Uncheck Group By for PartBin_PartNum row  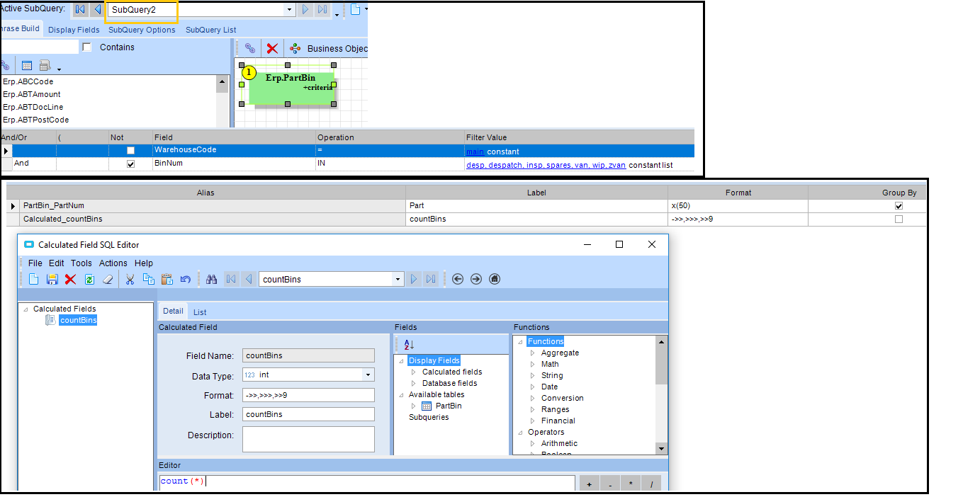tap(899, 206)
